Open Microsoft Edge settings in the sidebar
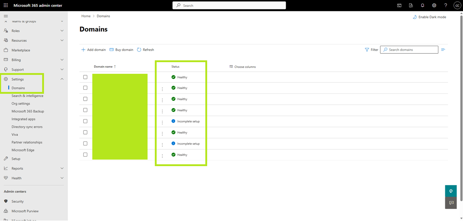This screenshot has width=463, height=221. point(23,150)
